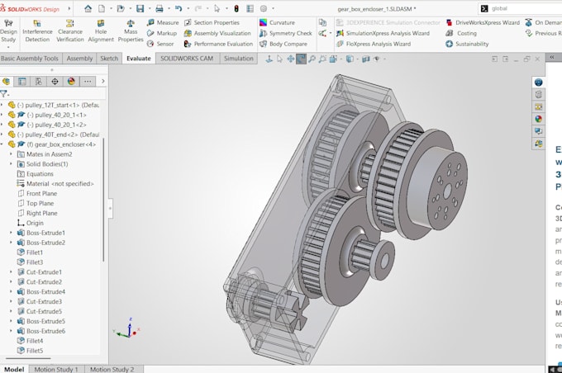Select the Model tab at bottom
The height and width of the screenshot is (373, 562).
click(x=14, y=369)
